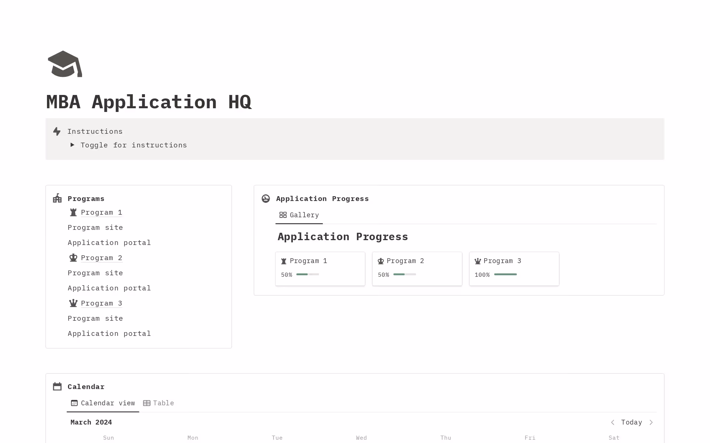This screenshot has height=443, width=710.
Task: Select the Calendar view tab
Action: click(x=103, y=403)
